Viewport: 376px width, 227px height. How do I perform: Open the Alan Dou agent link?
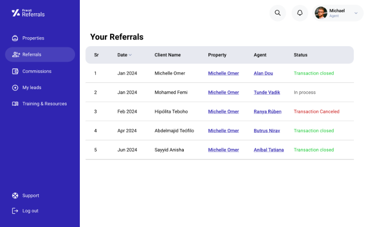263,73
